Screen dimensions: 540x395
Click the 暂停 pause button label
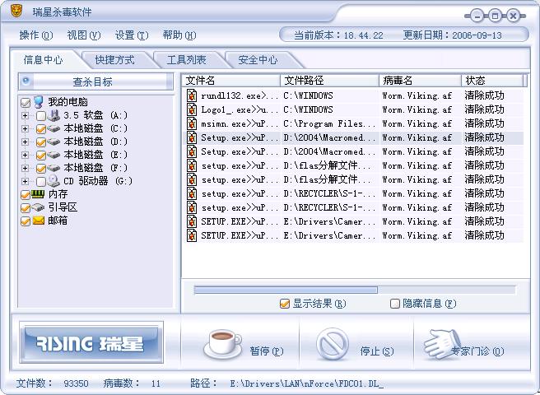click(266, 351)
